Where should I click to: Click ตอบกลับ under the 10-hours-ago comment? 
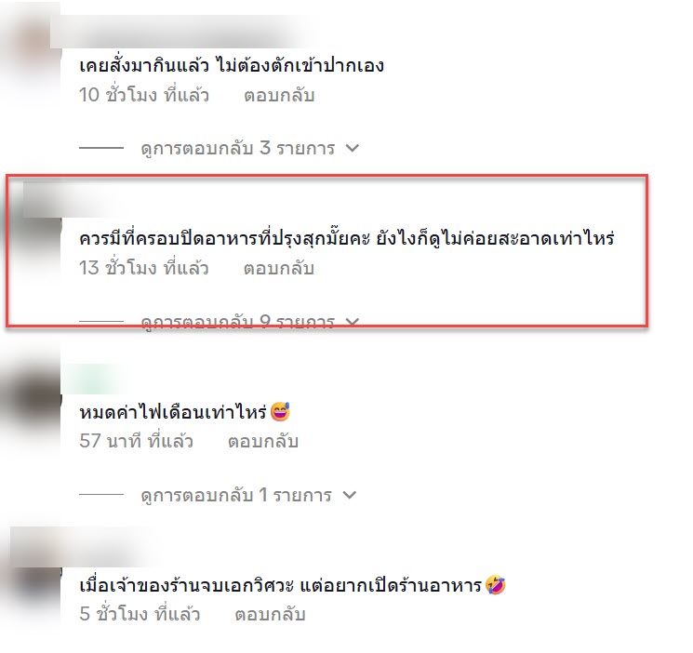coord(279,95)
